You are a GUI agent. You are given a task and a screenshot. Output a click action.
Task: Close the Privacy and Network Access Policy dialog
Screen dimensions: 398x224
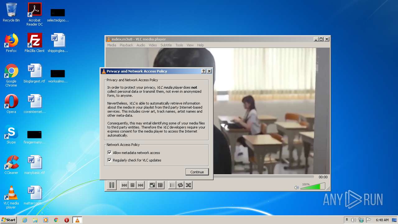tap(209, 71)
